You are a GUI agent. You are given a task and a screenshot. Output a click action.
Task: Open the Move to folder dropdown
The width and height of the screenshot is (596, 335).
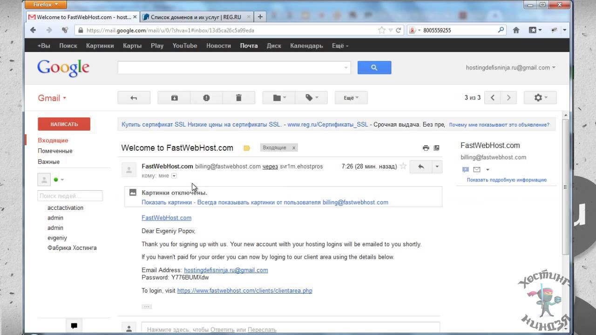click(x=279, y=98)
